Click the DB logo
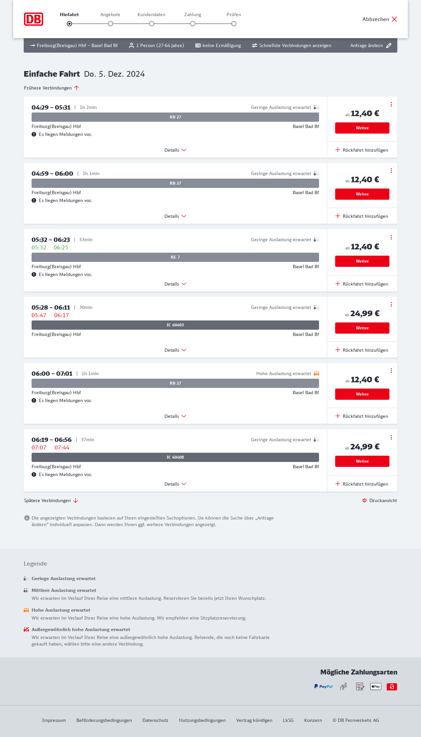 pos(34,19)
